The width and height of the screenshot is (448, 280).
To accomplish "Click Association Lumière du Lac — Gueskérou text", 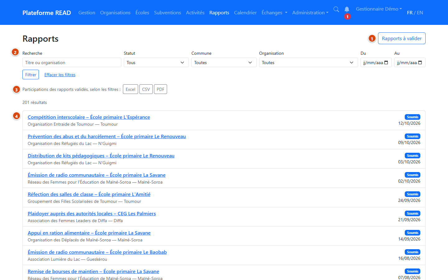I will (67, 259).
